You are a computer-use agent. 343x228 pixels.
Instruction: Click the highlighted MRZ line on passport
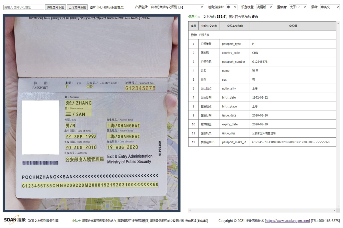pyautogui.click(x=90, y=185)
